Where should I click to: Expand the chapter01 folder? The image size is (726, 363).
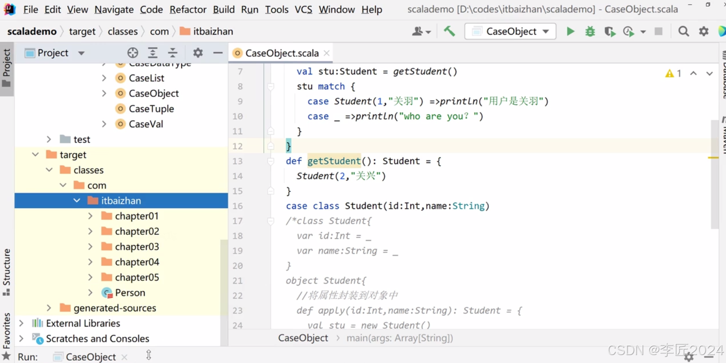[x=90, y=216]
